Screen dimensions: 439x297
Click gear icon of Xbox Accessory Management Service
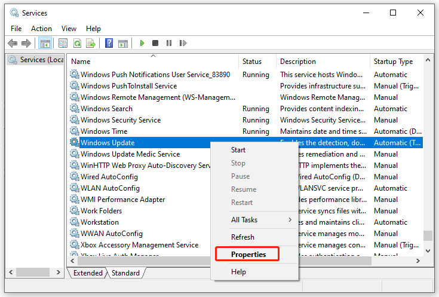[75, 244]
